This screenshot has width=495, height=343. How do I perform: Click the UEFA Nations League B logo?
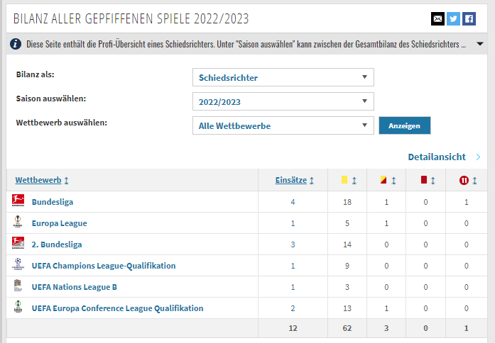coord(18,286)
